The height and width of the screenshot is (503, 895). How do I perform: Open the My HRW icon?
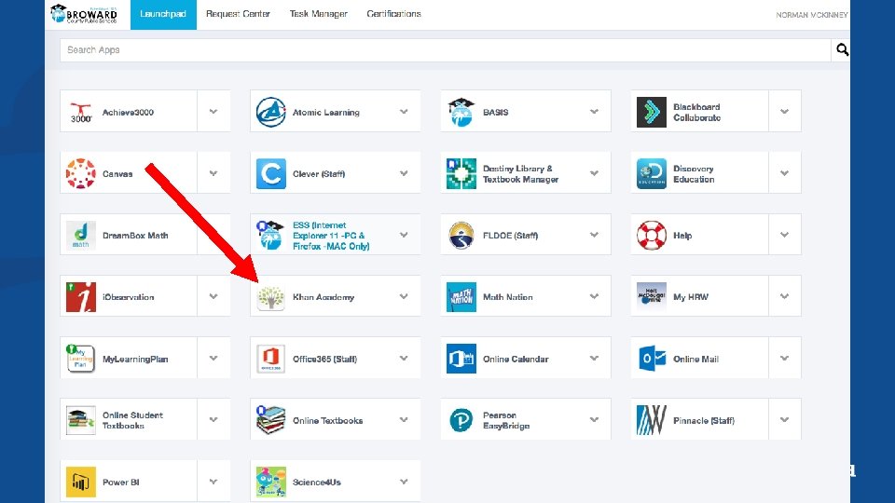(x=652, y=297)
